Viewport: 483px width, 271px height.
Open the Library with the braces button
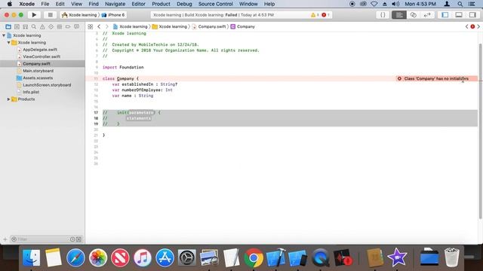[x=383, y=15]
